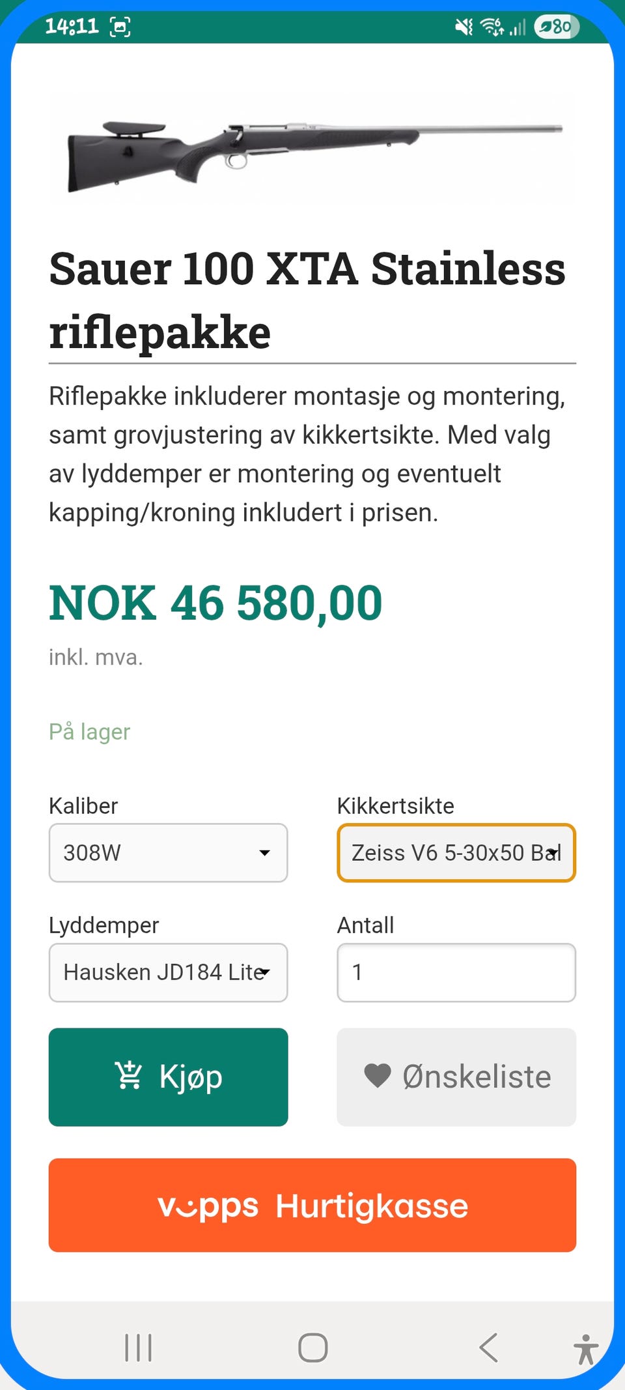Tap the battery indicator showing 80
This screenshot has height=1390, width=625.
[556, 27]
